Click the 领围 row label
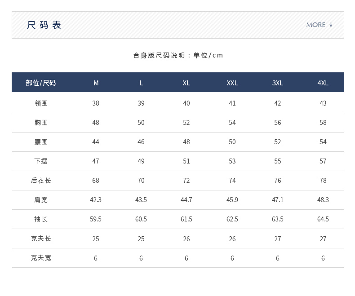Screen dimensions: 355x296 pyautogui.click(x=41, y=103)
